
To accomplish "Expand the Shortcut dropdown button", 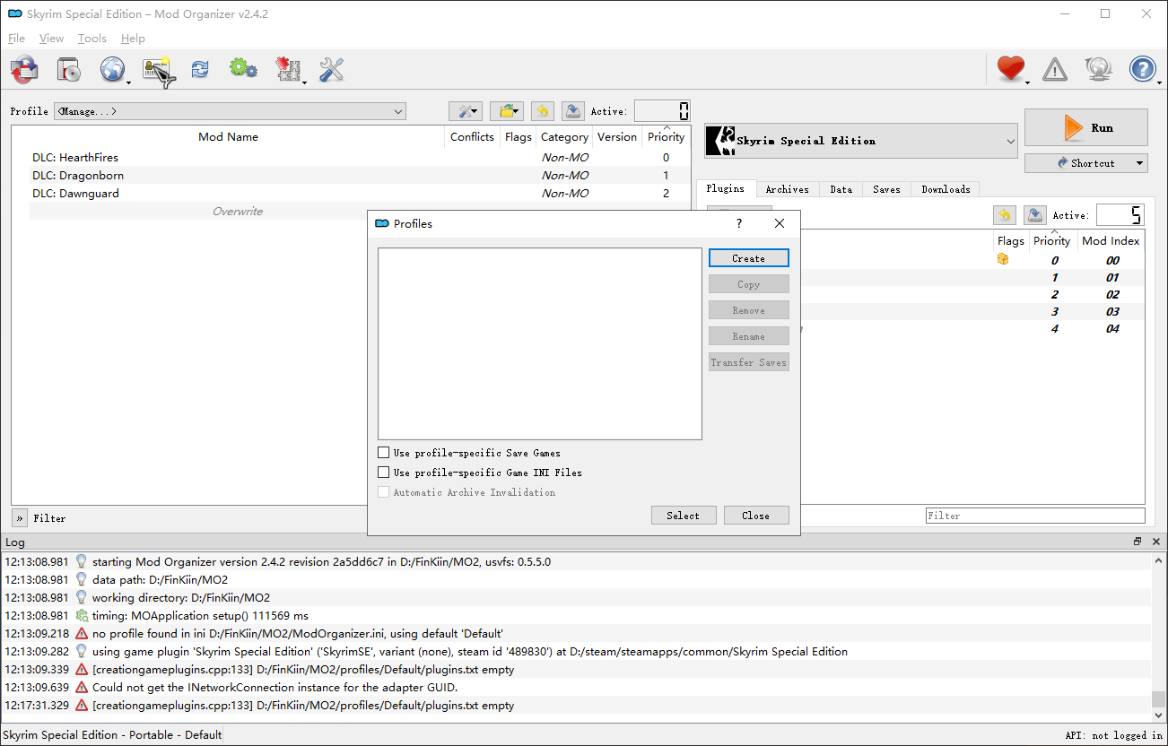I will pos(1086,163).
